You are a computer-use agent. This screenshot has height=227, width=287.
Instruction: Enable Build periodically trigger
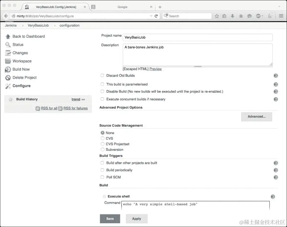click(102, 170)
